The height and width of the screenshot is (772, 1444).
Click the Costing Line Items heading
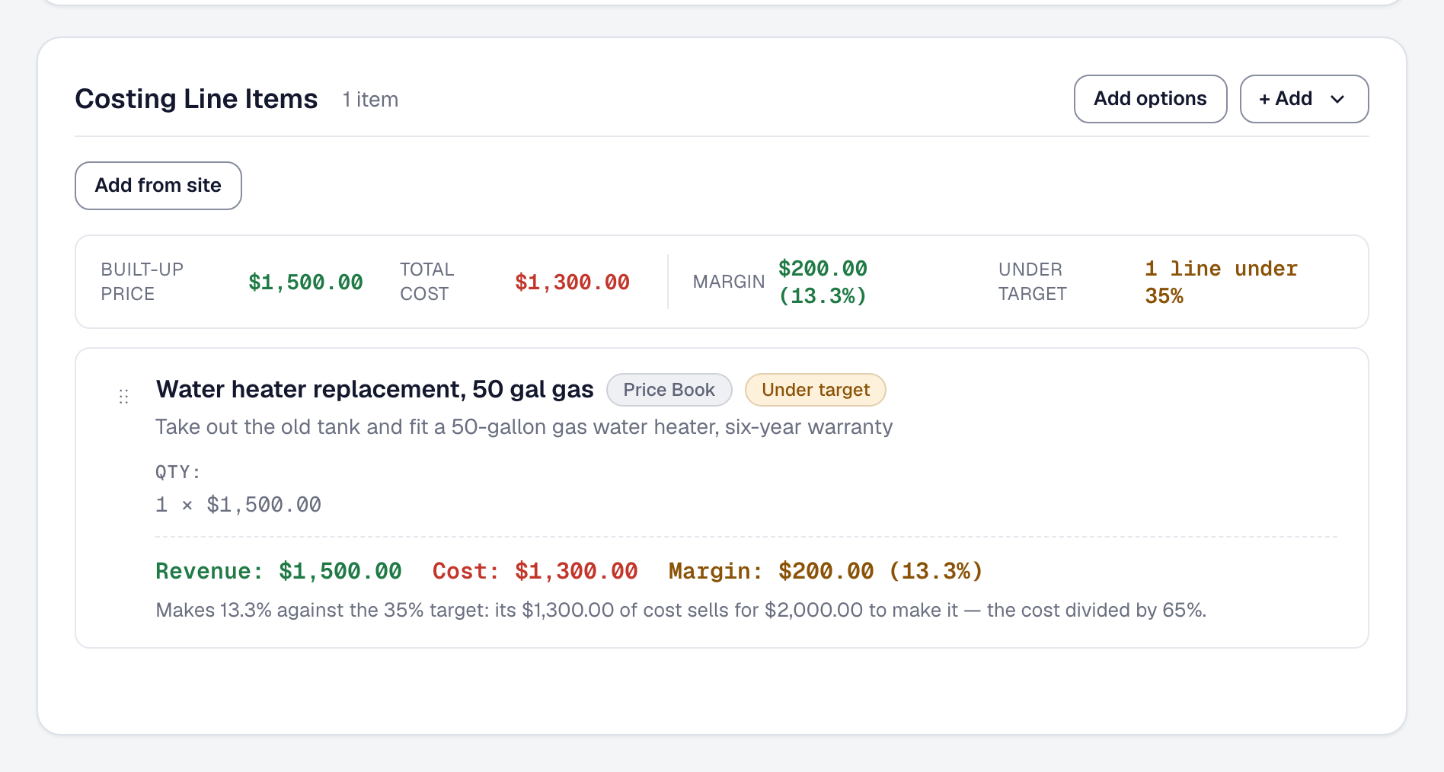tap(196, 99)
